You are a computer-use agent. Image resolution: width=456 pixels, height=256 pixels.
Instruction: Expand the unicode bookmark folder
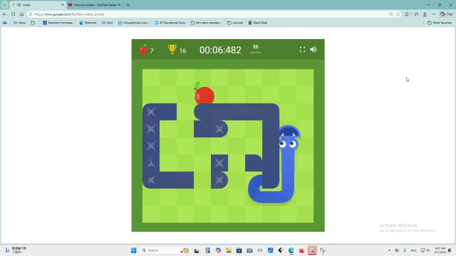tap(235, 23)
